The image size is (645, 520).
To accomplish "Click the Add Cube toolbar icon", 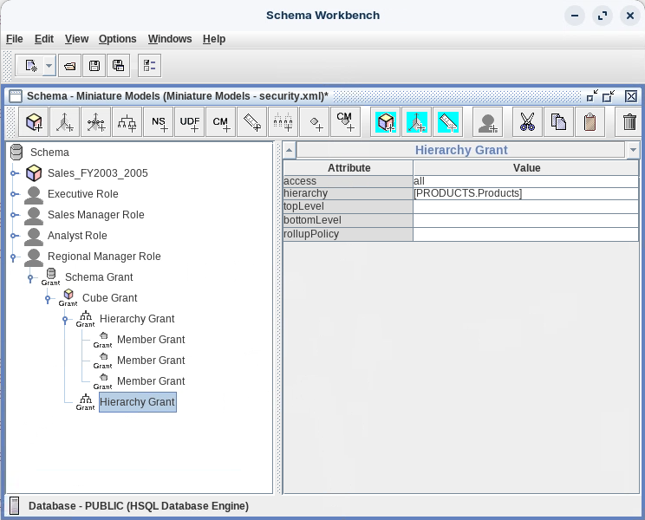I will coord(34,122).
